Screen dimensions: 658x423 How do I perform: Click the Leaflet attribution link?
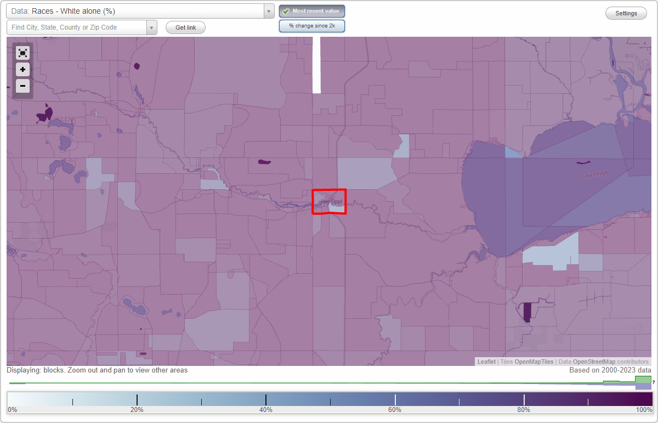[x=486, y=362]
